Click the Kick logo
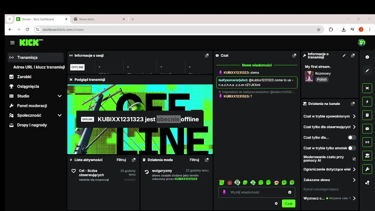 [x=31, y=42]
